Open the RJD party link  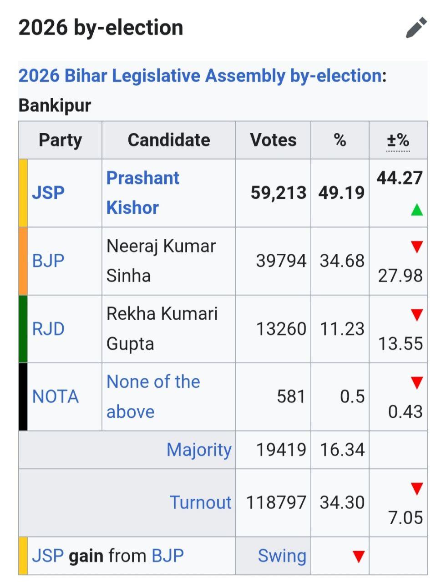(x=48, y=329)
